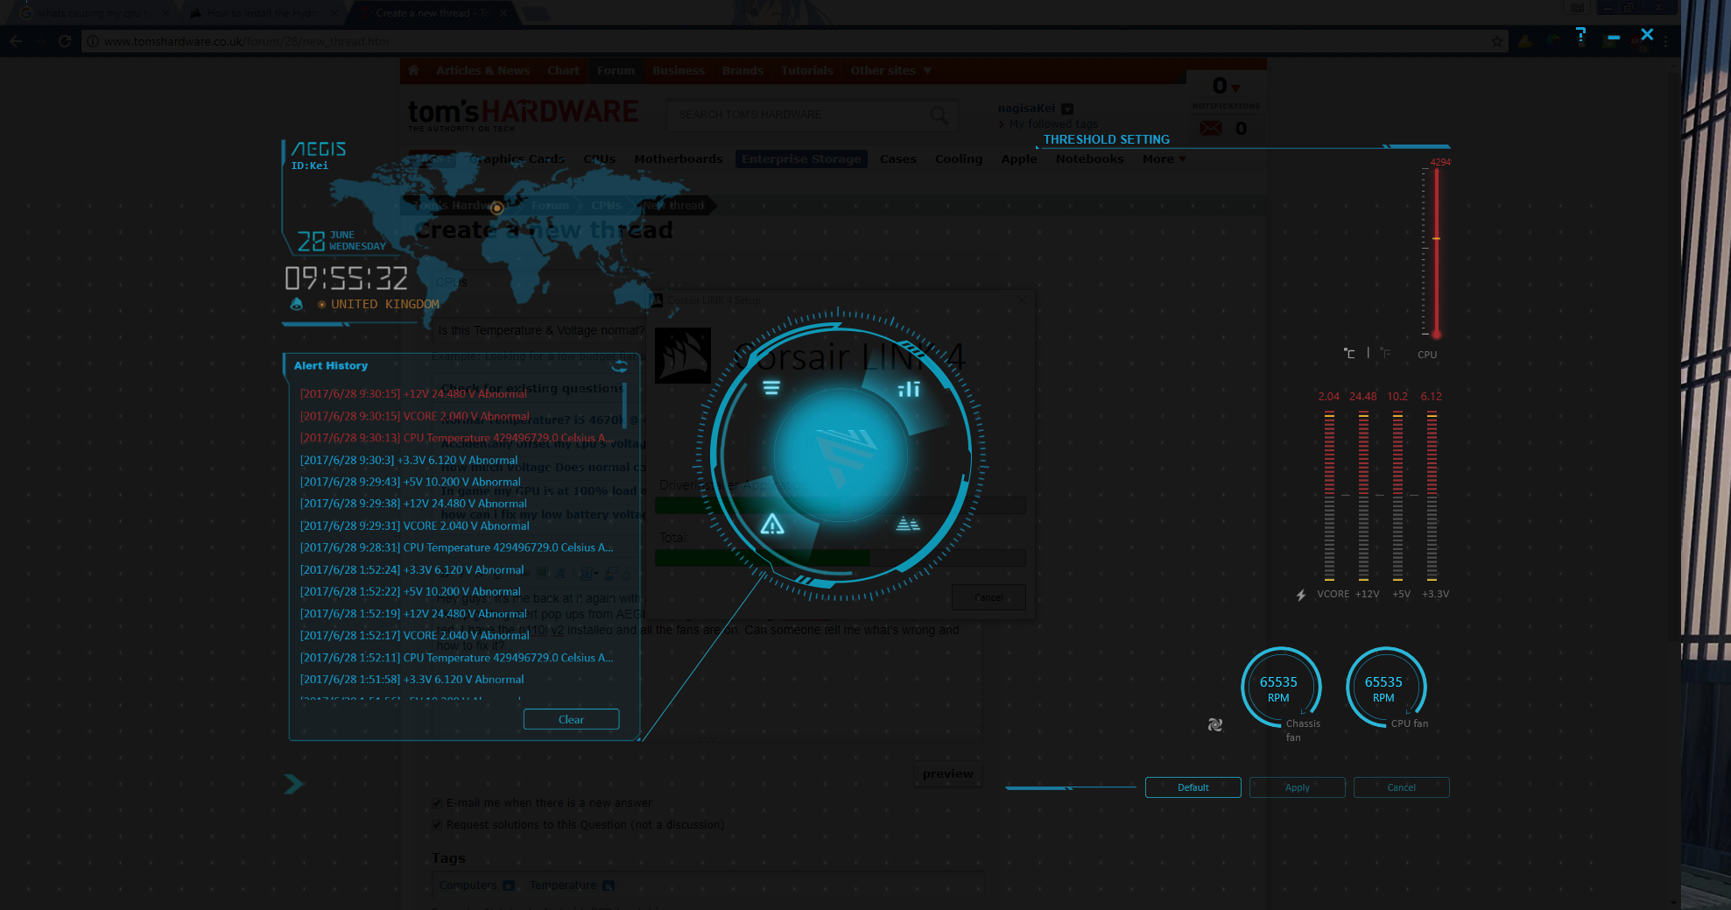The height and width of the screenshot is (910, 1731).
Task: Open the Articles & News menu
Action: pos(483,70)
